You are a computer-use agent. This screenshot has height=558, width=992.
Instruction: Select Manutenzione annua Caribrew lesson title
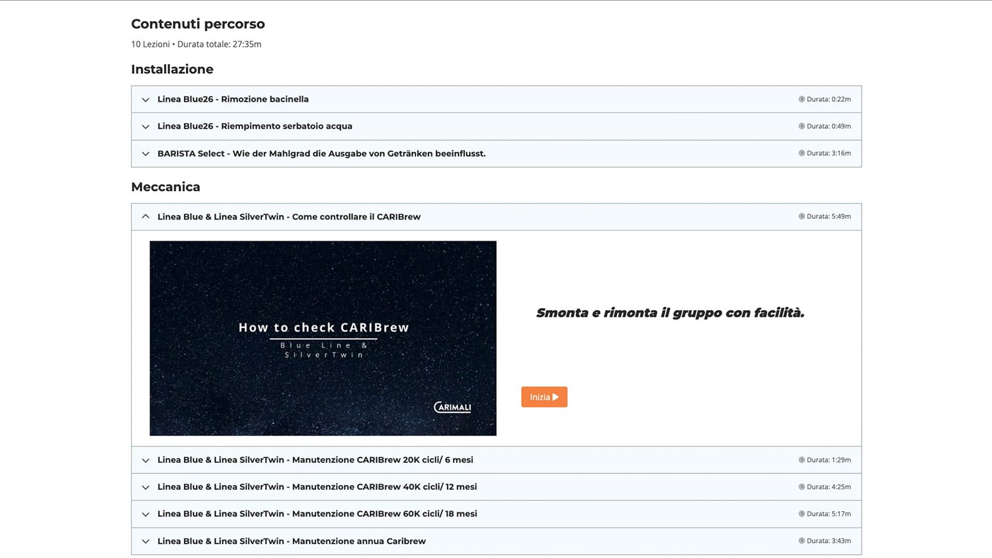tap(291, 541)
